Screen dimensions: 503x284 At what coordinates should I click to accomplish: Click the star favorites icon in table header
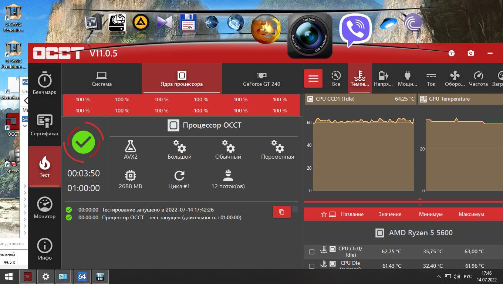point(324,214)
